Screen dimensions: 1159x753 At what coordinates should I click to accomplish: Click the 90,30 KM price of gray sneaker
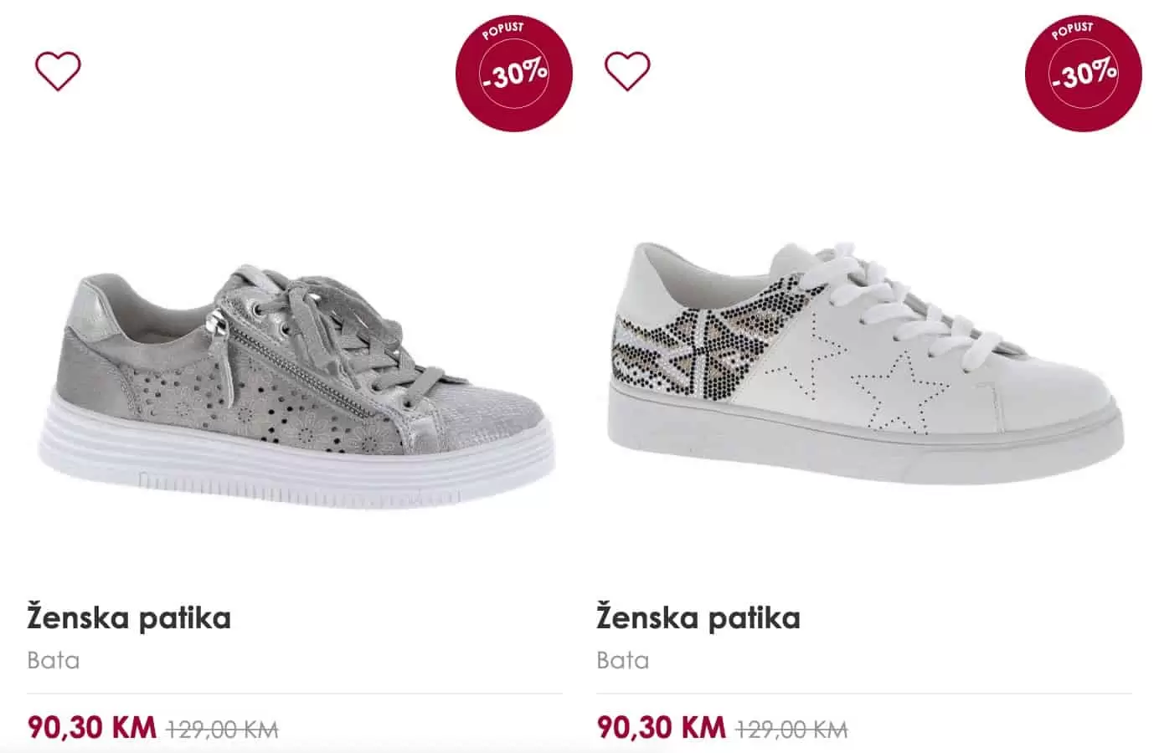[92, 727]
